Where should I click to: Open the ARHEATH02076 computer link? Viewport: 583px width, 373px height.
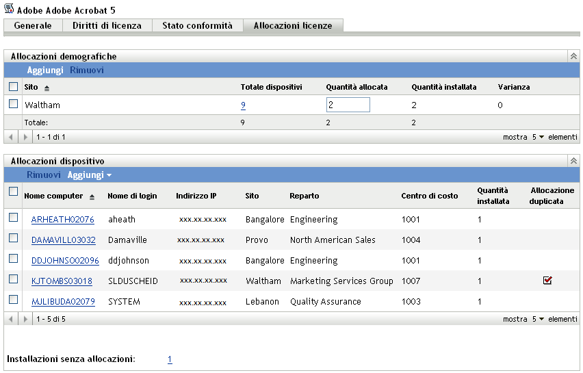click(62, 220)
